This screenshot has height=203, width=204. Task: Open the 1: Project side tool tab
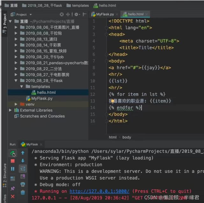5,23
